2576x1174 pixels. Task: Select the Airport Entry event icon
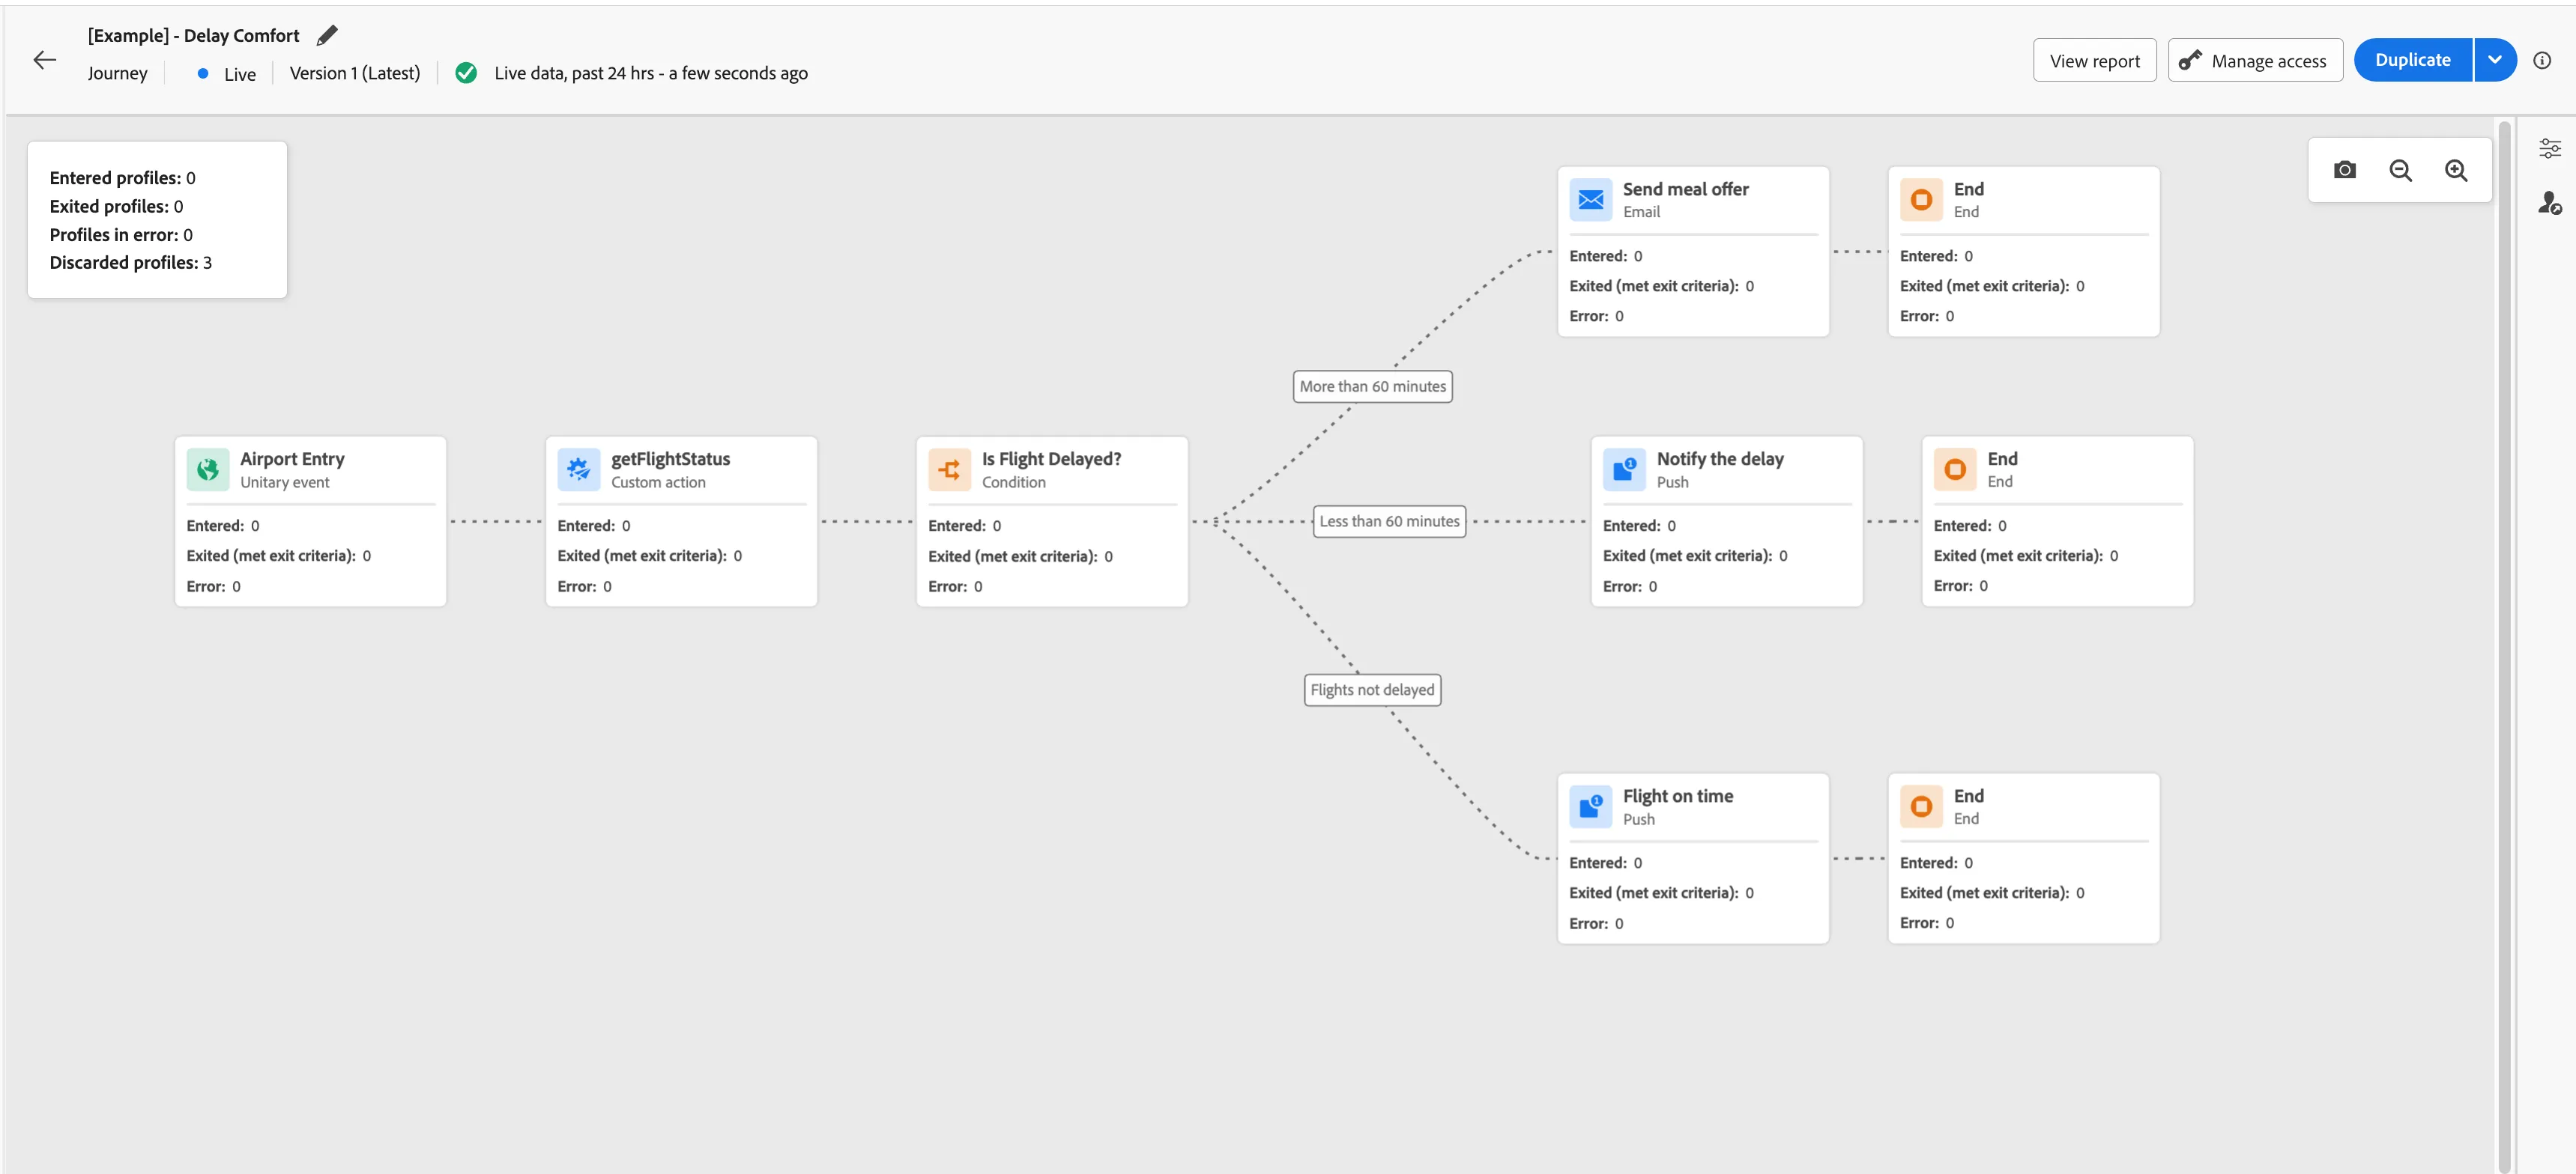point(208,469)
